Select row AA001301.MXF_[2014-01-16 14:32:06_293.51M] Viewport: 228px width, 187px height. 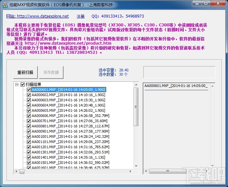pyautogui.click(x=71, y=152)
